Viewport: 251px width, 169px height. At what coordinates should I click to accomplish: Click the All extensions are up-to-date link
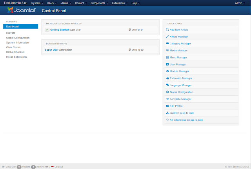coord(186,120)
